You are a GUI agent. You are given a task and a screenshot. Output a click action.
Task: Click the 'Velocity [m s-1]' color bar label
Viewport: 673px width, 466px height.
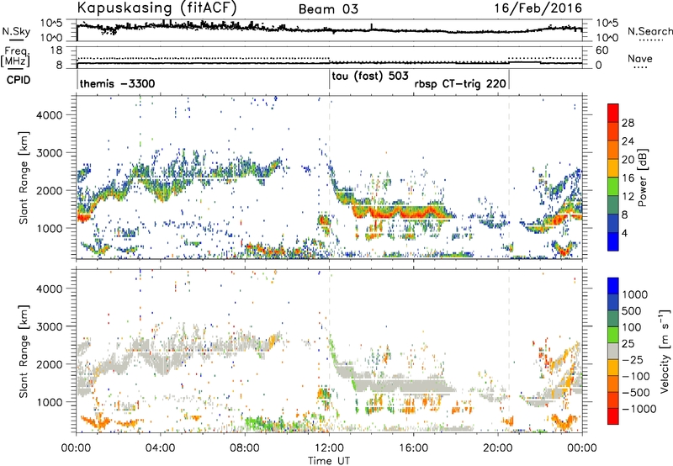pos(665,351)
